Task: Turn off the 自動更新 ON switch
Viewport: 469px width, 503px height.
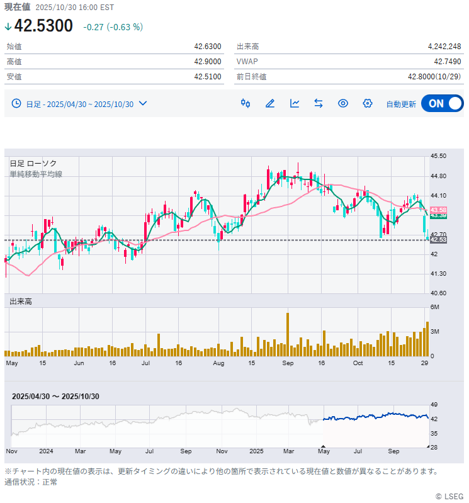Action: coord(442,103)
